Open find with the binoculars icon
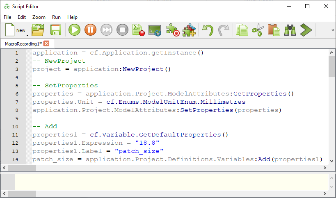Screen dimensions: 336x198 tap(290, 30)
